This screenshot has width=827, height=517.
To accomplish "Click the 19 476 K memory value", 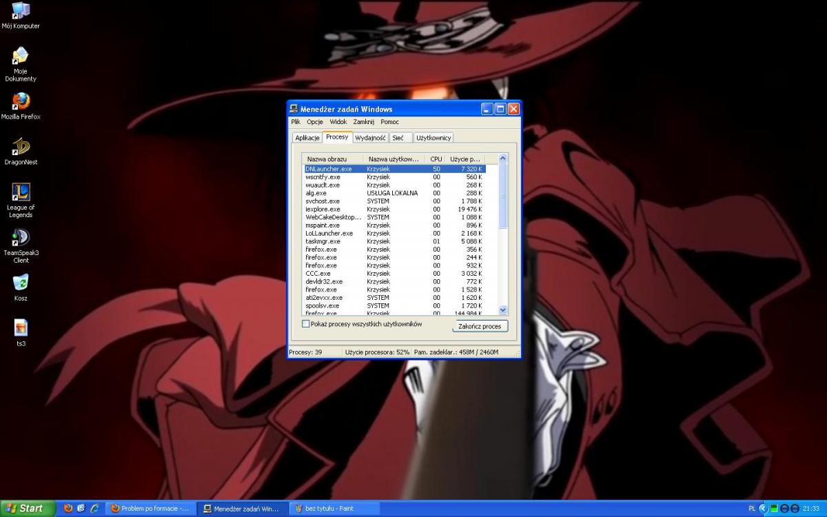I will point(470,209).
